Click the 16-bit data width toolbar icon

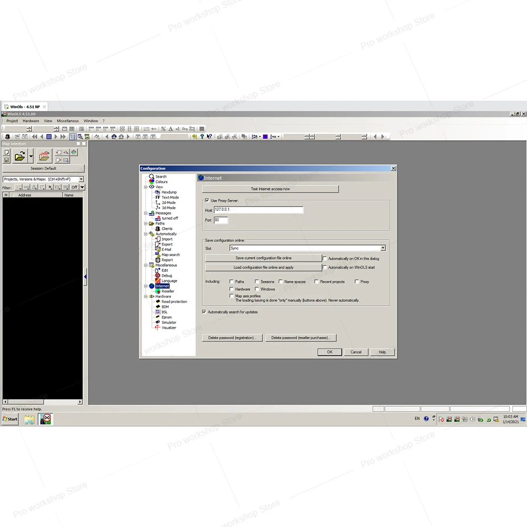point(99,129)
